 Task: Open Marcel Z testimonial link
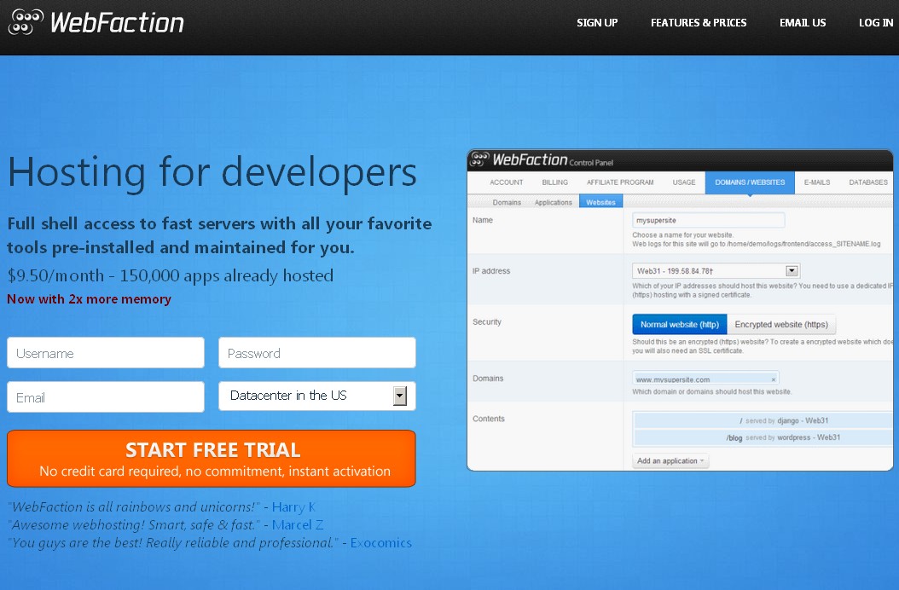point(298,524)
